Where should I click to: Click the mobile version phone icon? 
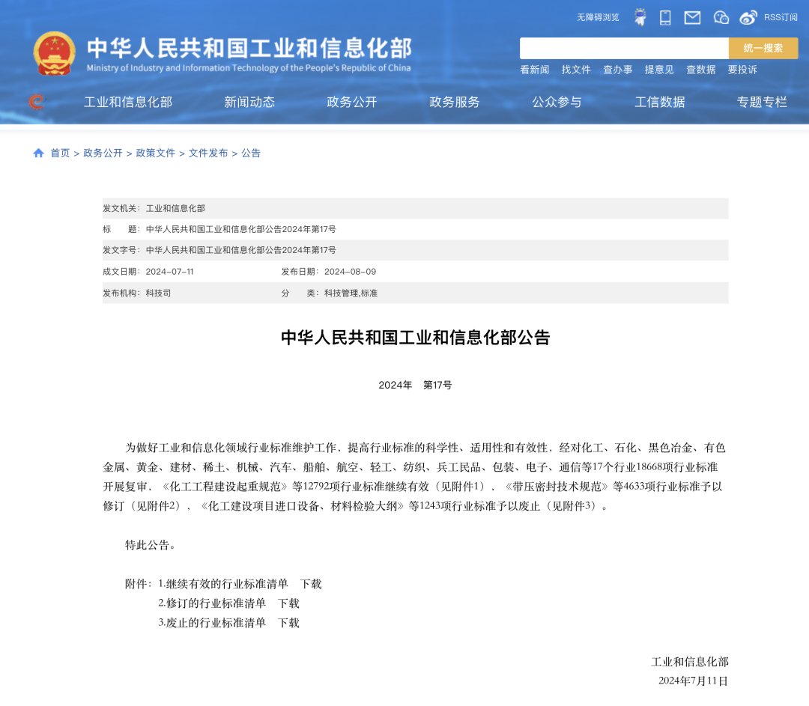click(664, 17)
